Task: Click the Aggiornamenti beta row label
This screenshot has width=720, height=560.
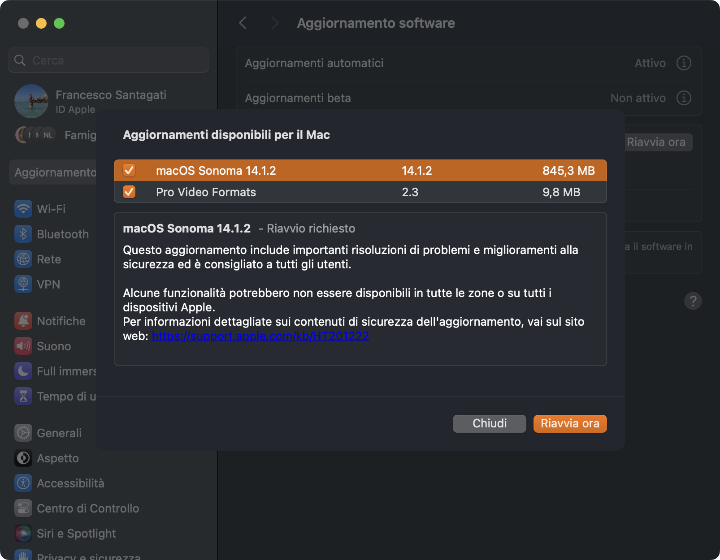Action: tap(298, 98)
